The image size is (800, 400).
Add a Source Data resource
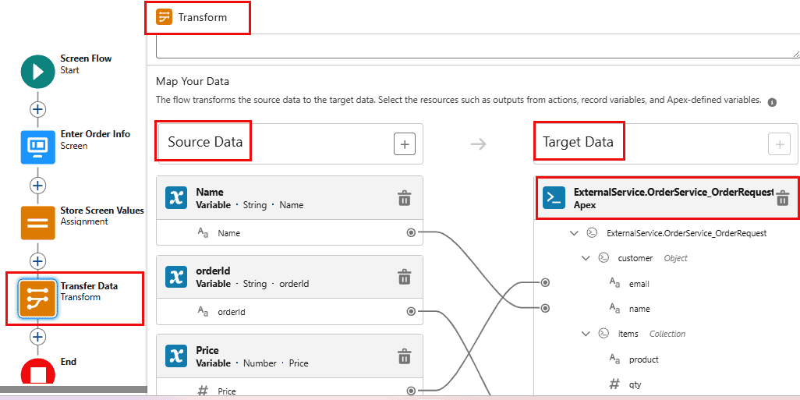pos(405,144)
